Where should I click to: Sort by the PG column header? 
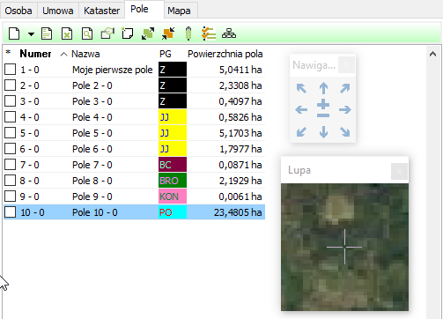point(166,54)
